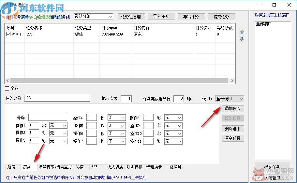The image size is (297, 183).
Task: Switch to the 短信 tab
Action: pos(11,167)
